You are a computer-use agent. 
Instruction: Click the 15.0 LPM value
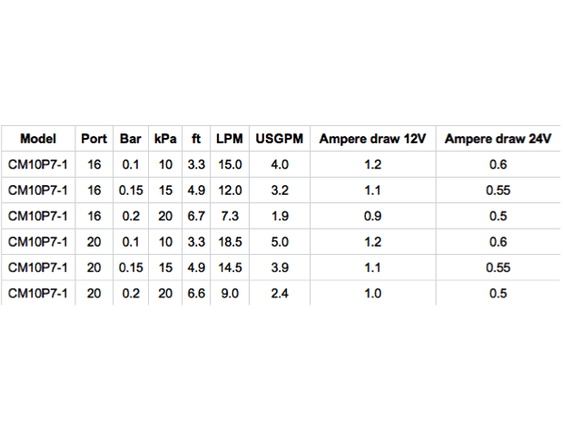(230, 165)
